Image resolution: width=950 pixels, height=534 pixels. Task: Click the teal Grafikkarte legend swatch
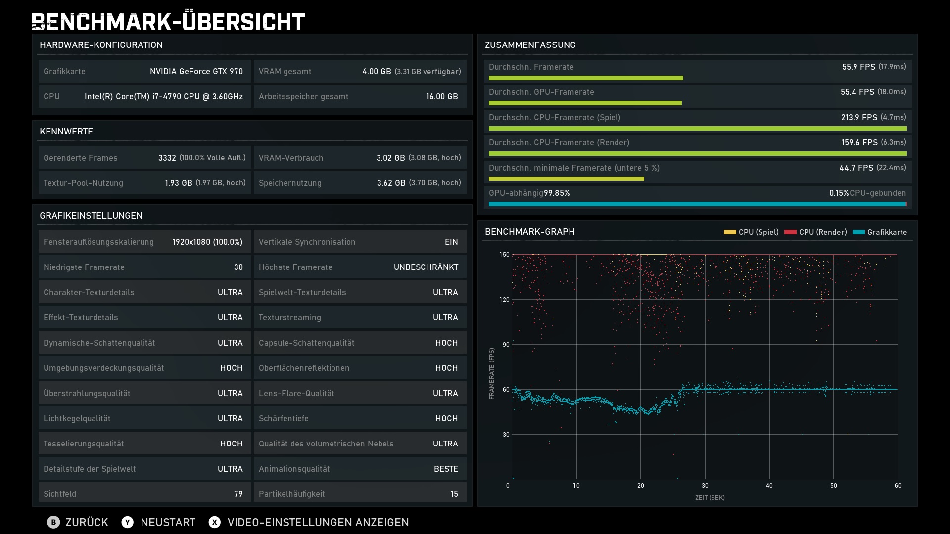coord(858,232)
